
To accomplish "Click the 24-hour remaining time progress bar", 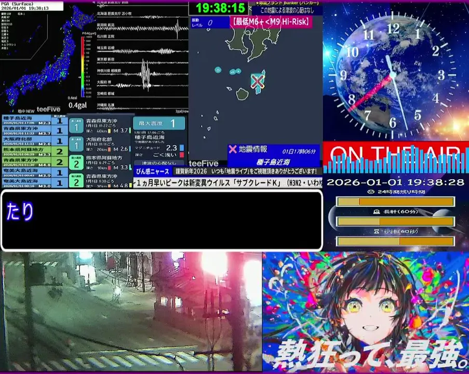I will pyautogui.click(x=396, y=202).
